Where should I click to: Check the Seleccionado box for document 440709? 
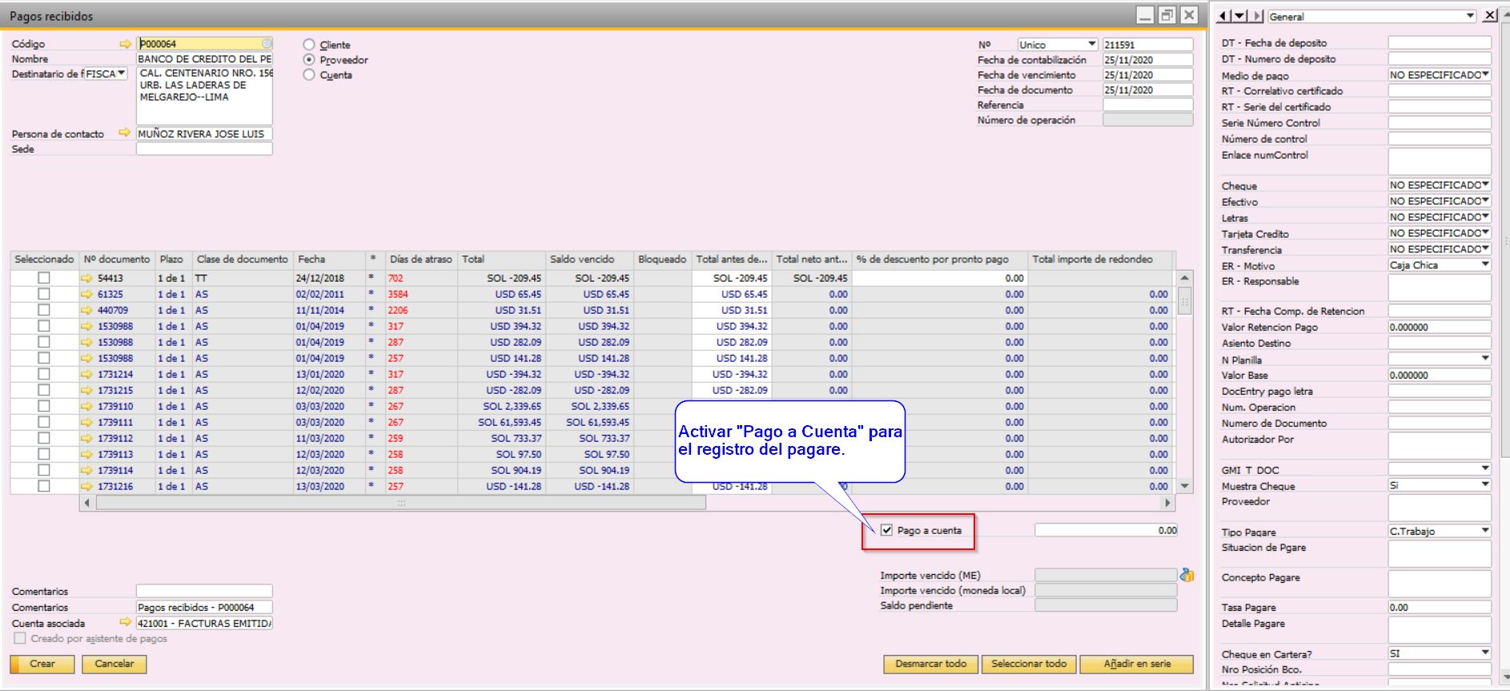pyautogui.click(x=44, y=310)
